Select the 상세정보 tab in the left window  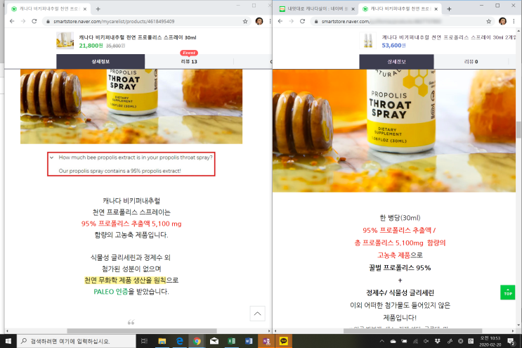100,62
